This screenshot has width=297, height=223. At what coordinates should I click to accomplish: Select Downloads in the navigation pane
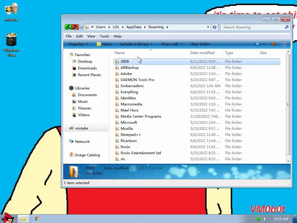tap(87, 68)
